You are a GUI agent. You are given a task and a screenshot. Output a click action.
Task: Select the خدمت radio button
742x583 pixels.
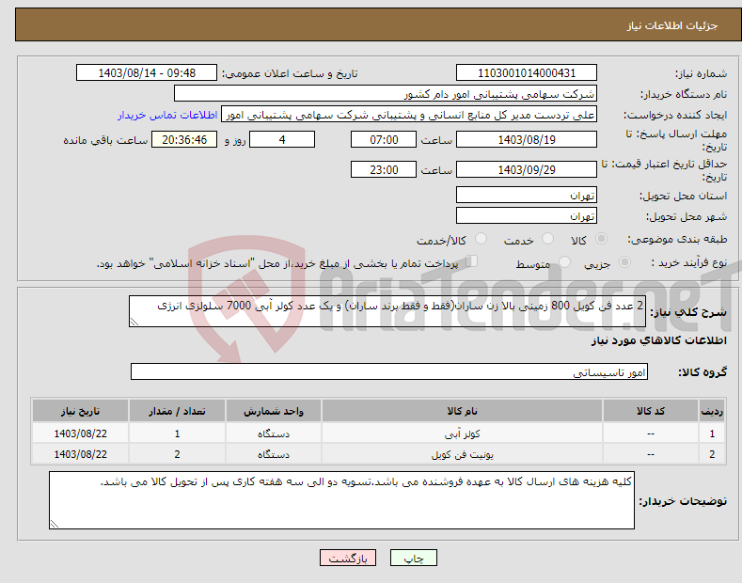tap(547, 239)
